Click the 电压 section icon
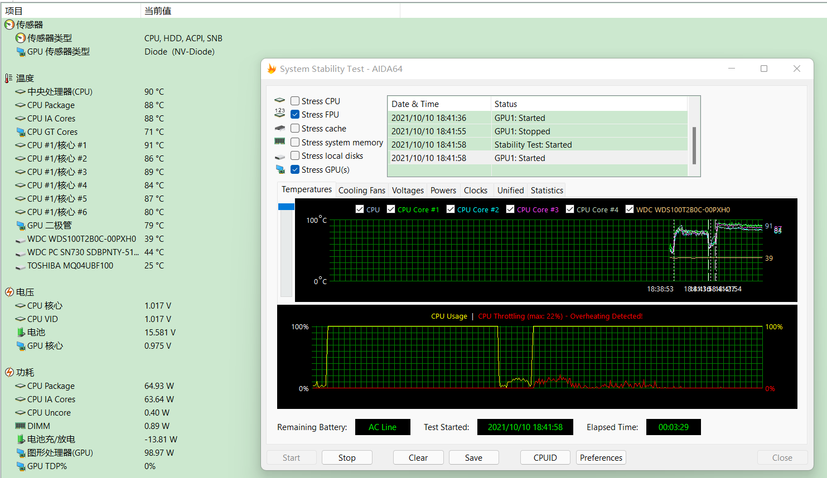This screenshot has width=827, height=478. pyautogui.click(x=9, y=292)
